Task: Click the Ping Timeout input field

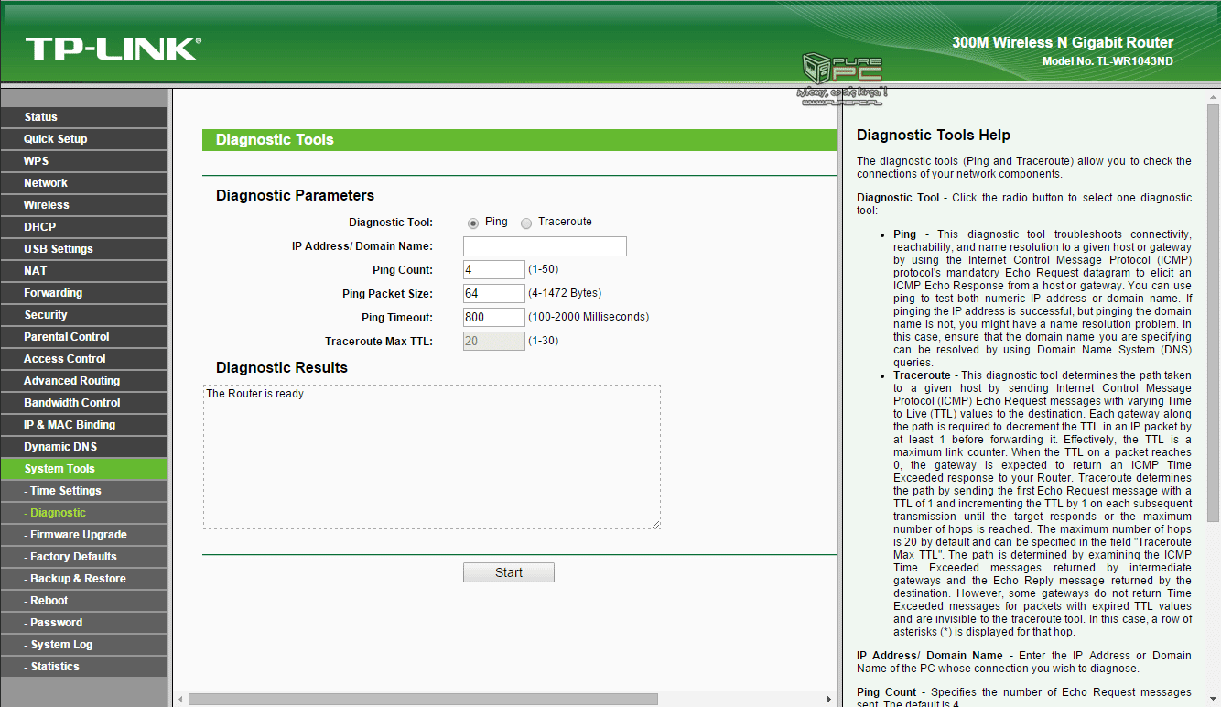Action: (x=494, y=318)
